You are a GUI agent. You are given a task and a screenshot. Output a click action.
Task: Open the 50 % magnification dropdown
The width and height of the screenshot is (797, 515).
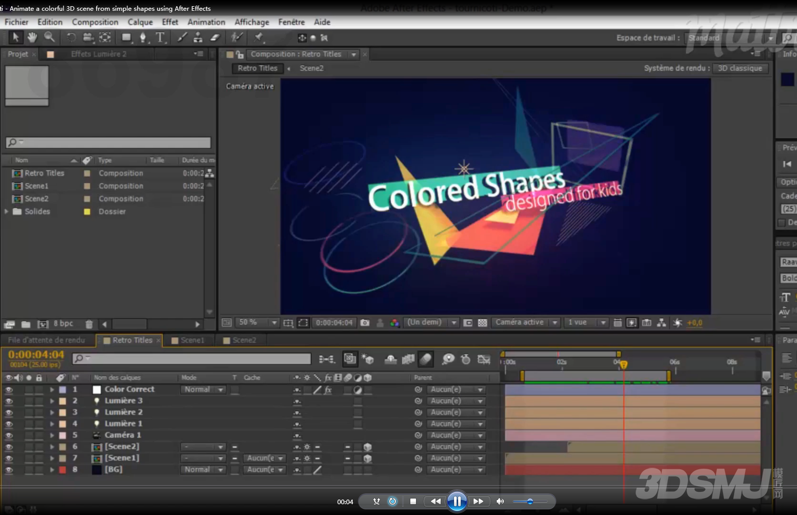258,323
